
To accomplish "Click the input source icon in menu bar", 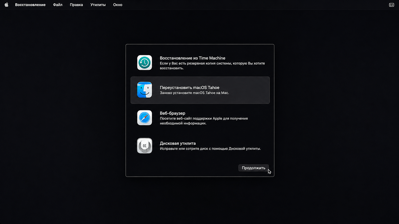I will click(391, 5).
